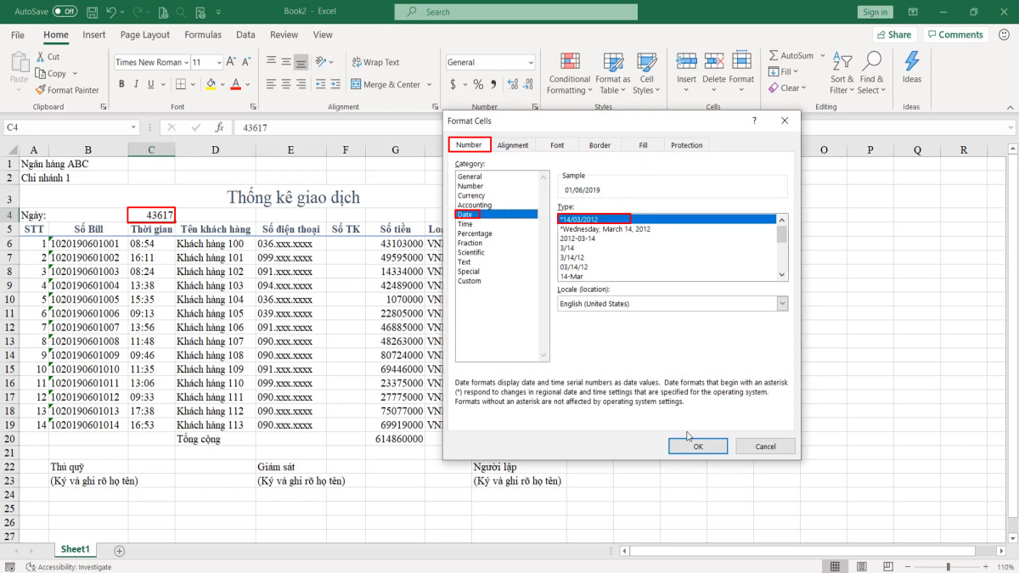This screenshot has width=1019, height=573.
Task: Open the File menu
Action: point(17,35)
